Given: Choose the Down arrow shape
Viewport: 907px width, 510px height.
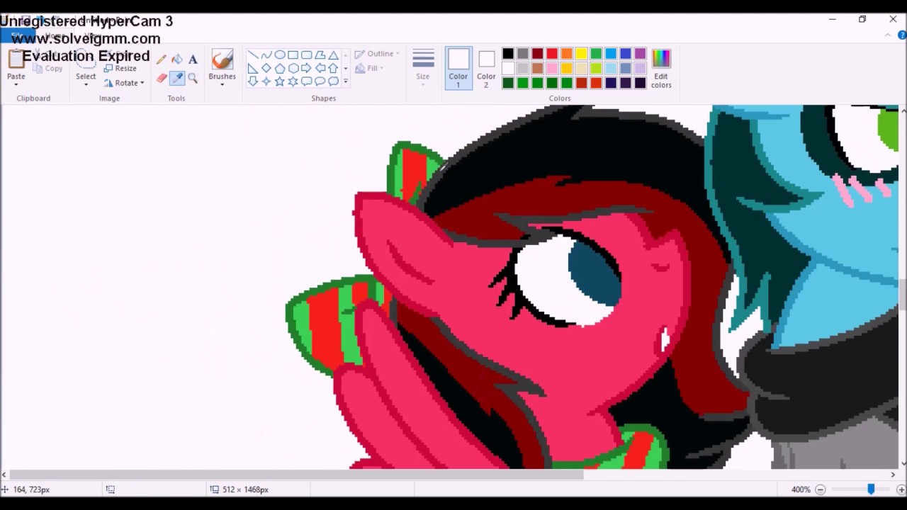Looking at the screenshot, I should [x=253, y=81].
